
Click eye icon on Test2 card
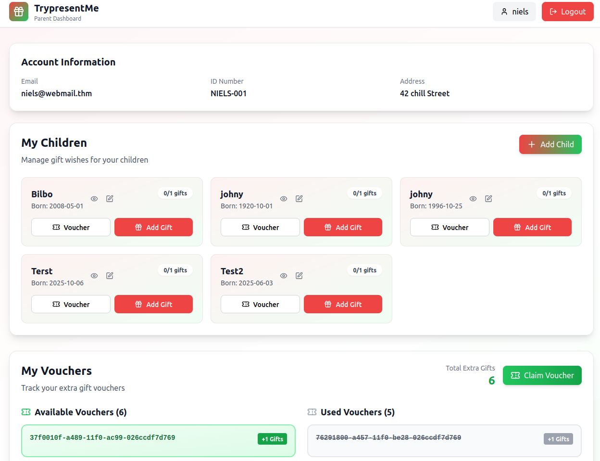coord(284,276)
